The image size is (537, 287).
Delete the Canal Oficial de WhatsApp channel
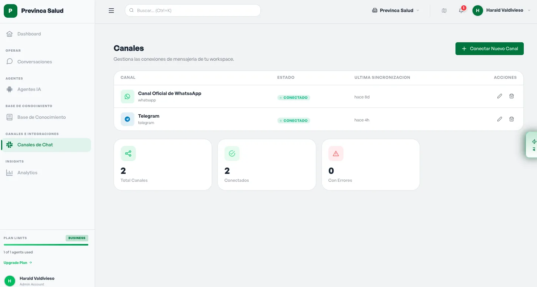click(x=512, y=96)
